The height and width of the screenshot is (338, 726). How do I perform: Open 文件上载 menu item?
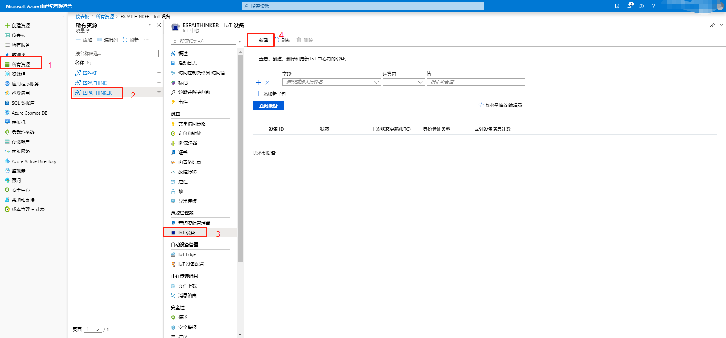tap(188, 286)
